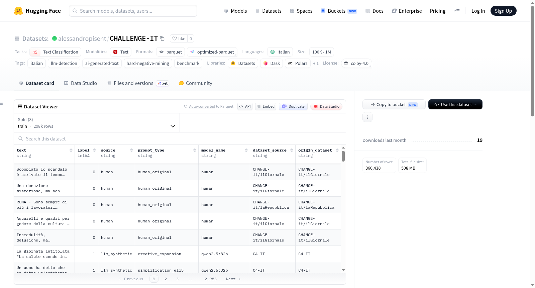Click the Sign Up button

click(x=504, y=11)
